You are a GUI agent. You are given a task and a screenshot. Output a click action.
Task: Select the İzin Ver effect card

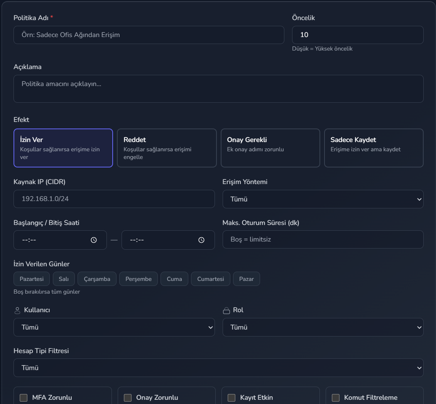(63, 148)
